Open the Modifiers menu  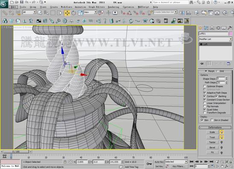(66, 7)
